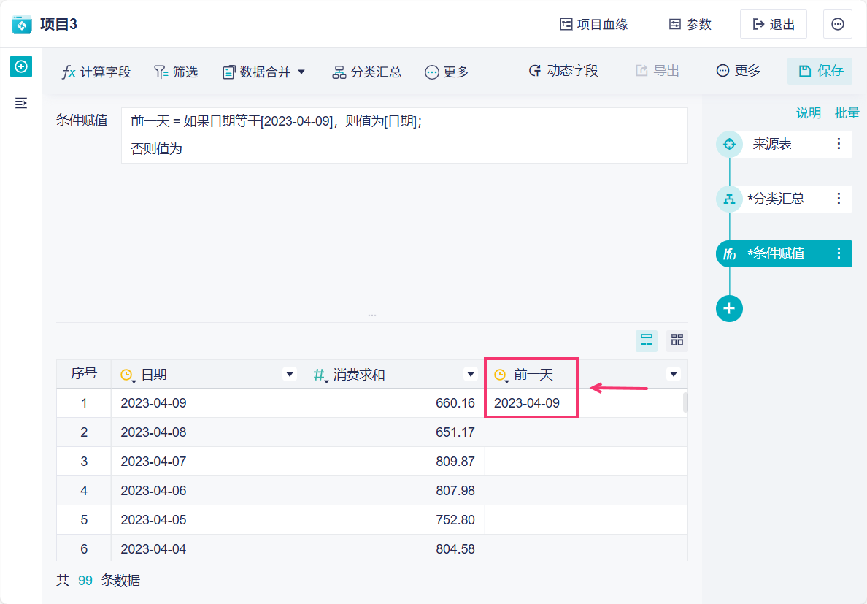Click the 说明 link in right panel

808,113
